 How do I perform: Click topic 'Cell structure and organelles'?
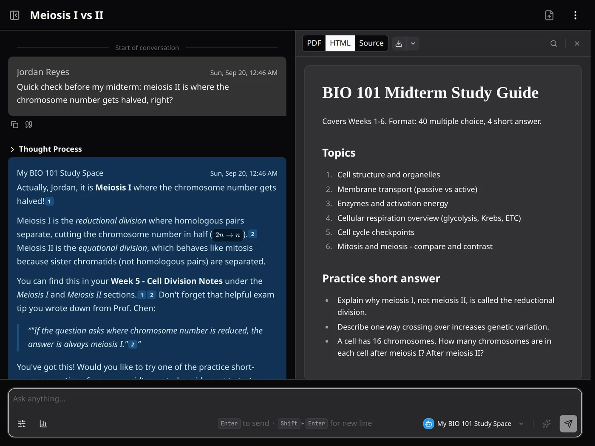point(388,175)
